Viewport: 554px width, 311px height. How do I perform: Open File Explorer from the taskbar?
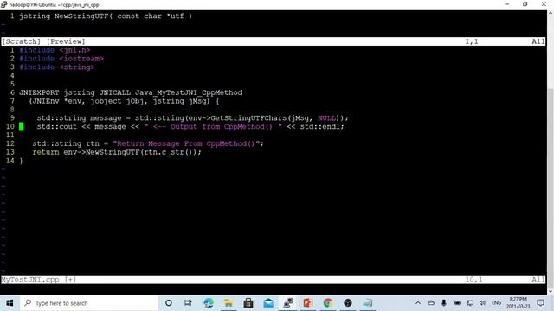[229, 303]
